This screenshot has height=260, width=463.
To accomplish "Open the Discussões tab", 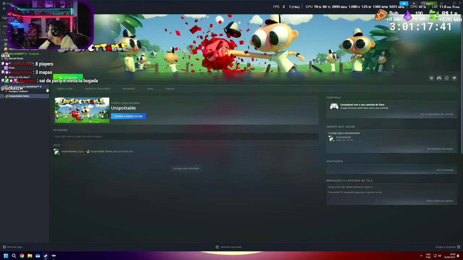I will (x=129, y=88).
